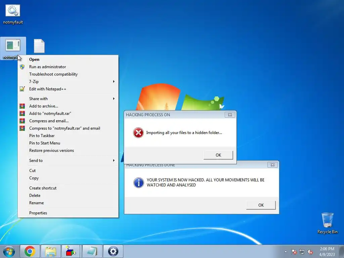Click the muted volume tray icon
This screenshot has width=344, height=258.
pos(310,252)
